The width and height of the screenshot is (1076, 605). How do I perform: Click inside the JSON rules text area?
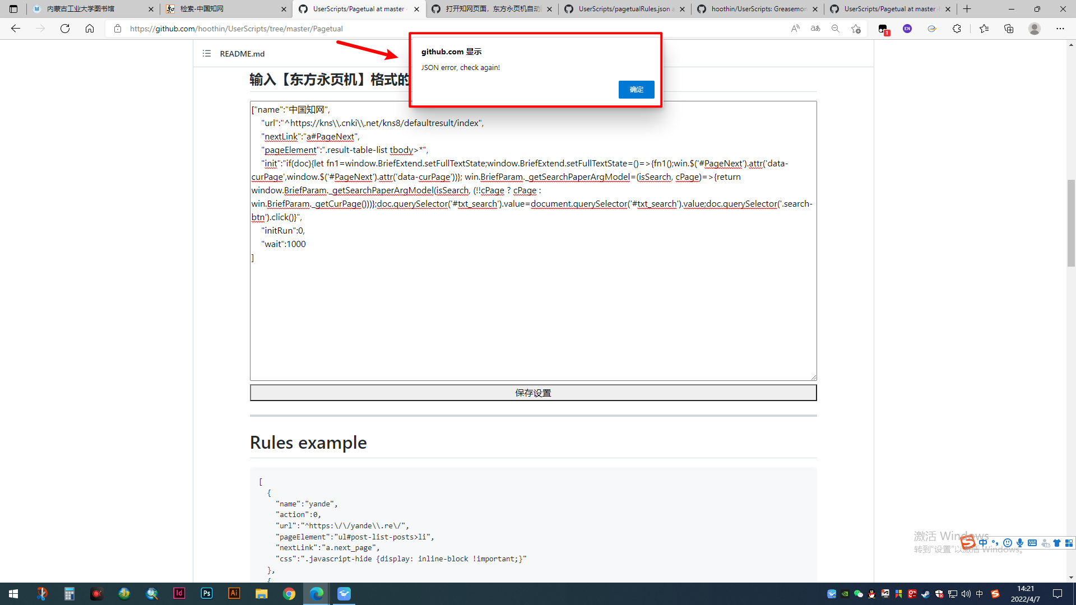pos(532,314)
